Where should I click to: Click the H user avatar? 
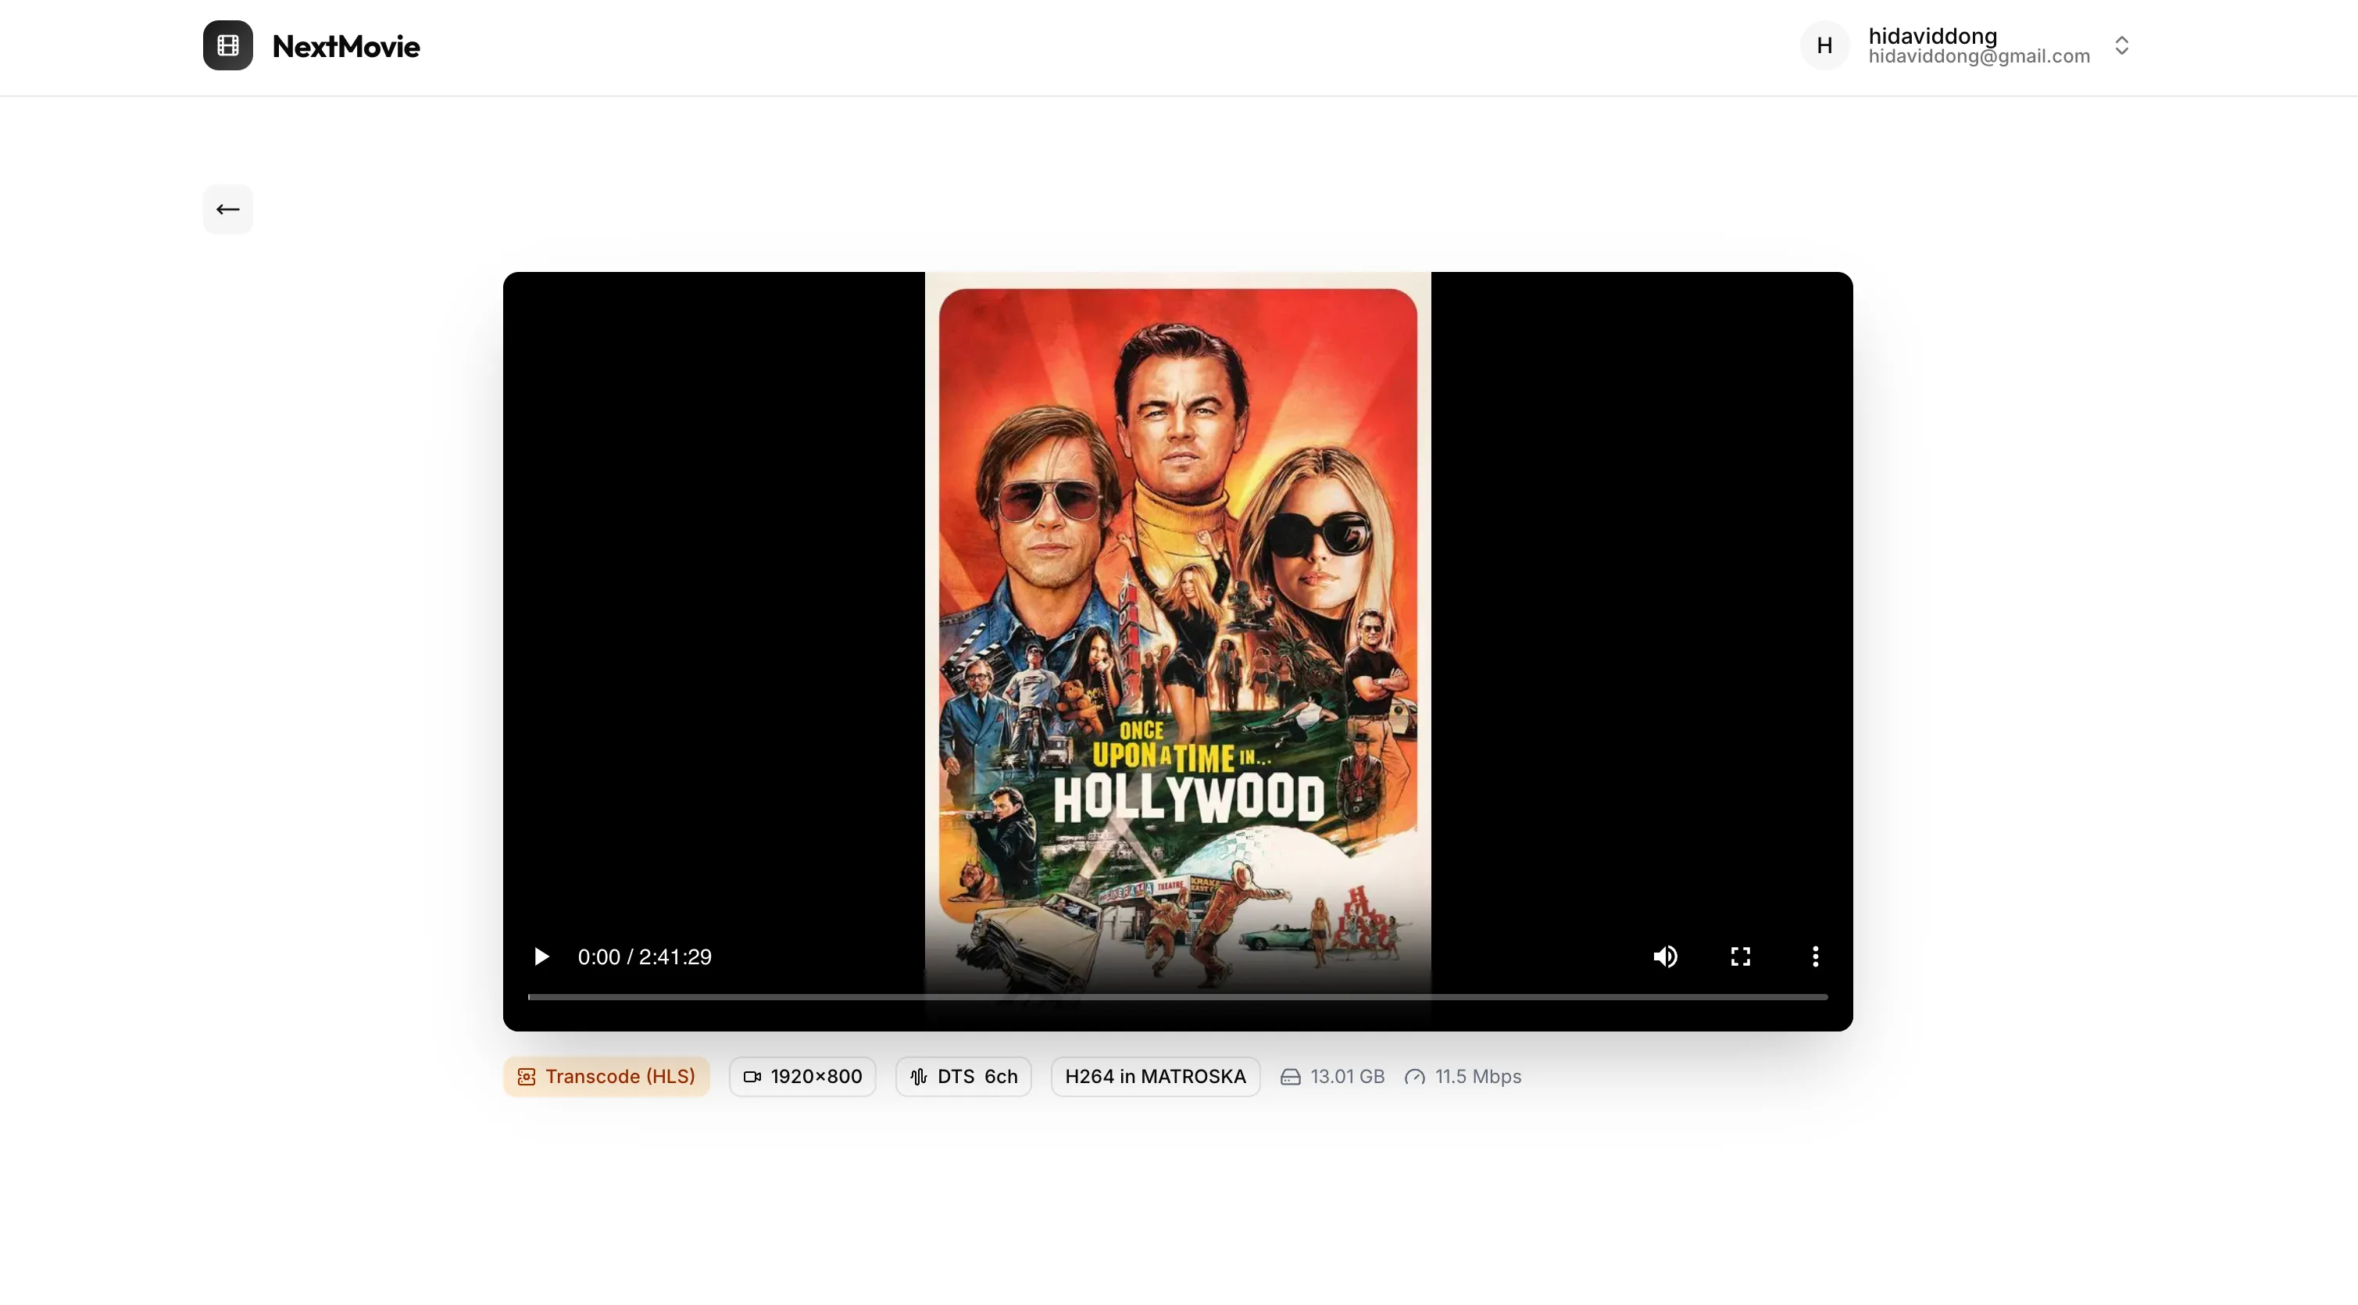tap(1824, 46)
